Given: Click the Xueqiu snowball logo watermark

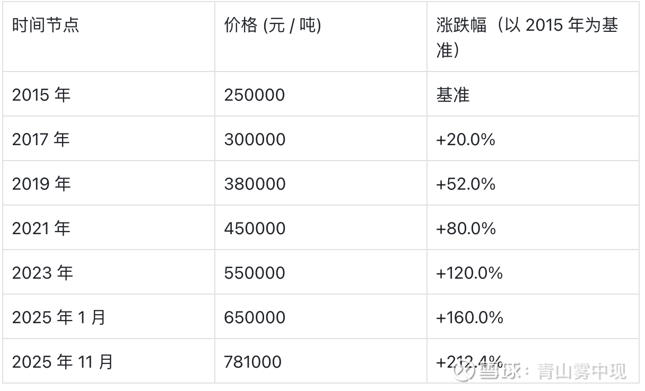Looking at the screenshot, I should pyautogui.click(x=465, y=370).
